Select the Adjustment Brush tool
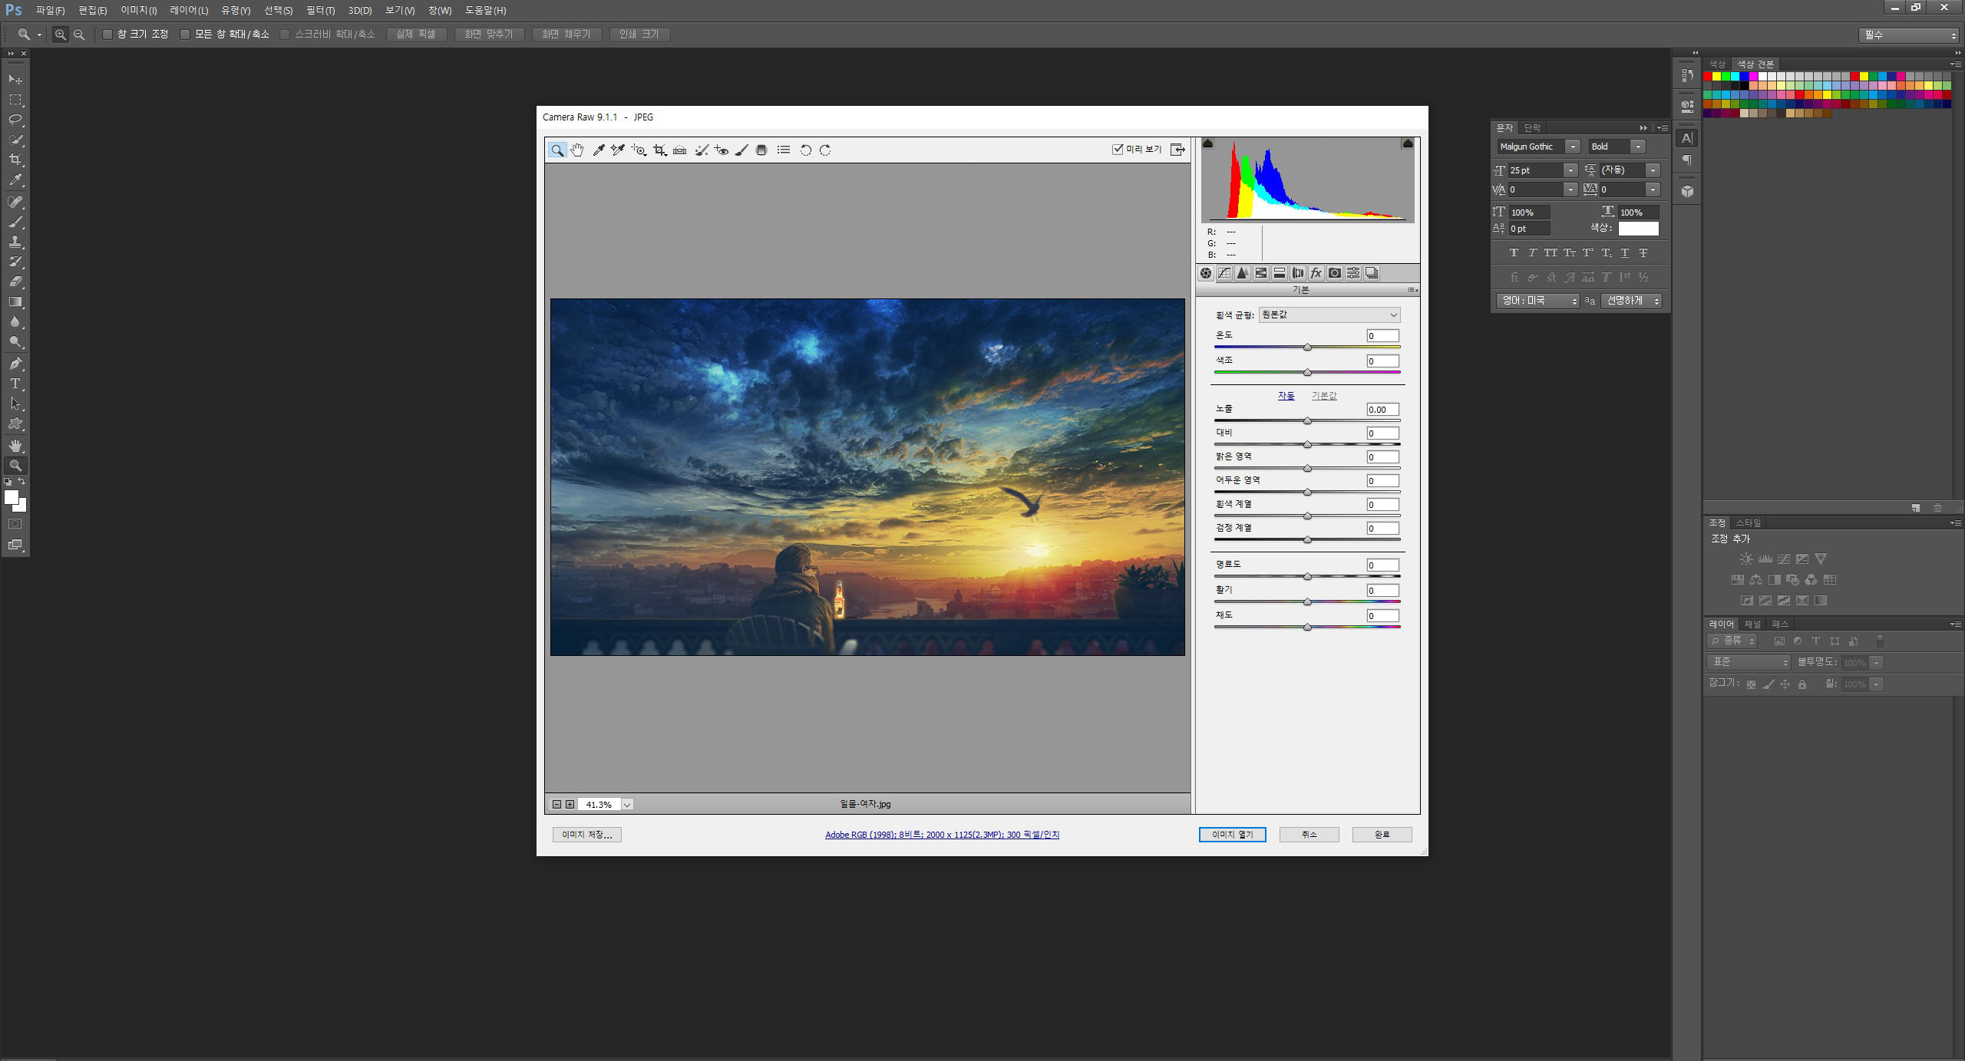This screenshot has height=1061, width=1965. point(741,150)
